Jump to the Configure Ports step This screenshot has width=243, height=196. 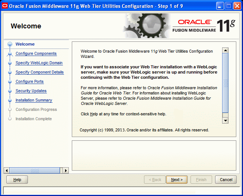click(30, 81)
